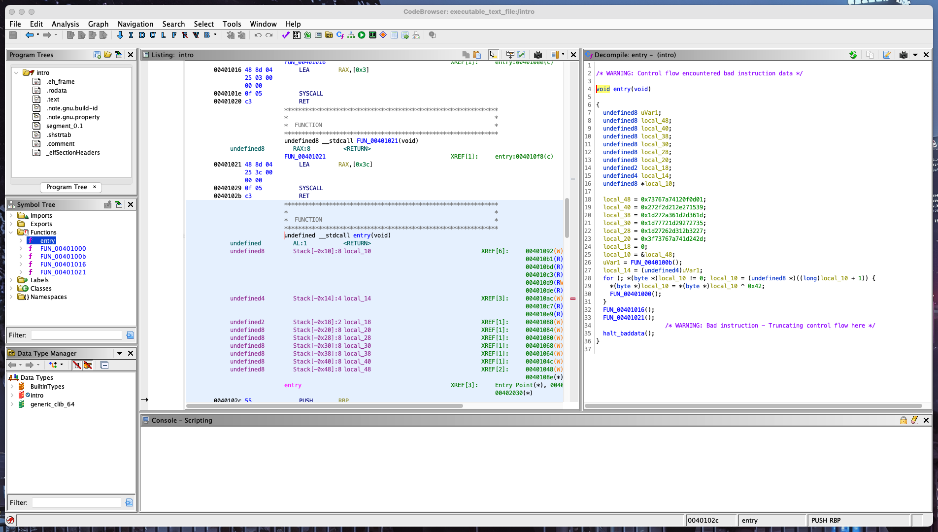
Task: Open a tree view with Program Trees folder icon
Action: [108, 55]
